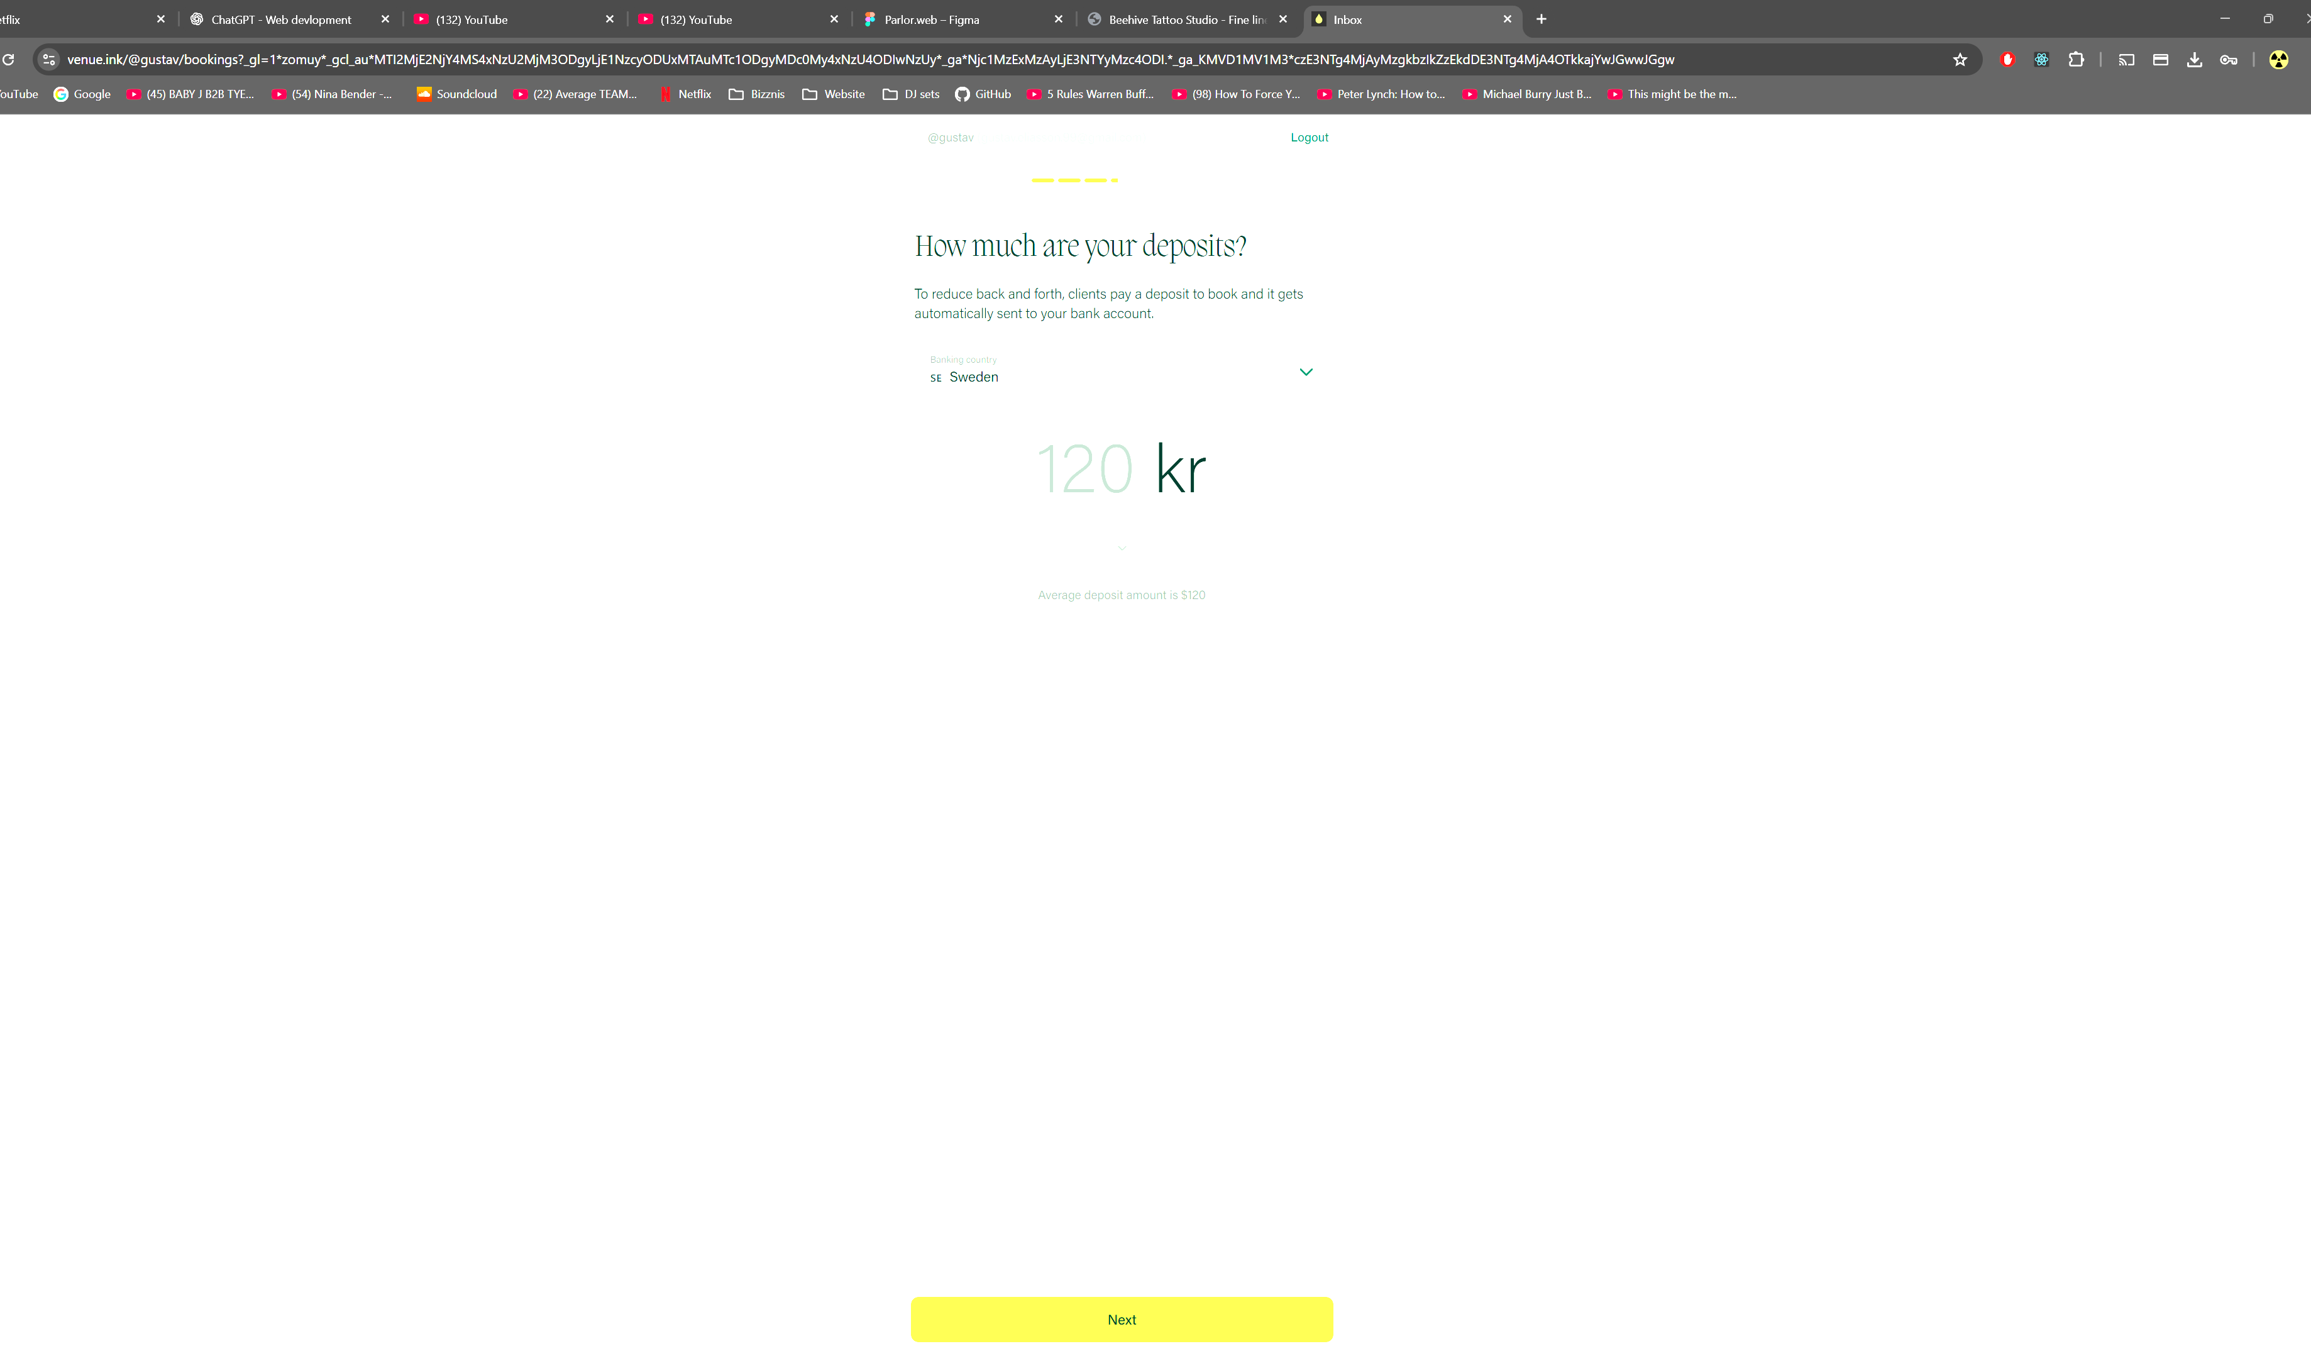
Task: Open the password manager key icon
Action: pyautogui.click(x=2229, y=60)
